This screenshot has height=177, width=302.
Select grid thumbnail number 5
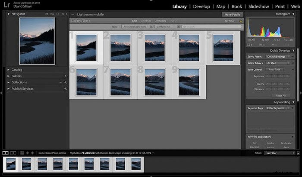pos(223,48)
